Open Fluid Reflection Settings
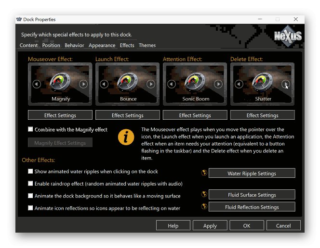 point(252,207)
